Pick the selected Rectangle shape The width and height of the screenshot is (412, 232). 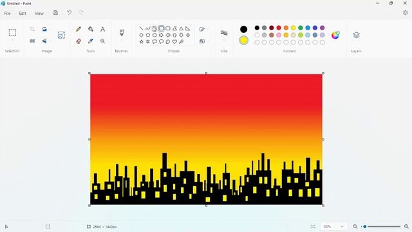(x=162, y=28)
